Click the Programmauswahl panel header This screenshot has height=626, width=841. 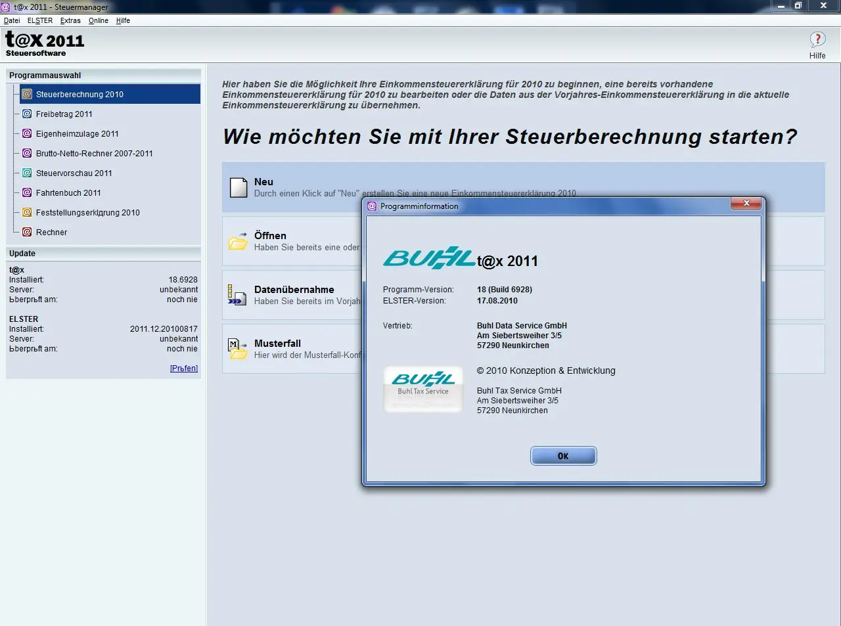[104, 76]
